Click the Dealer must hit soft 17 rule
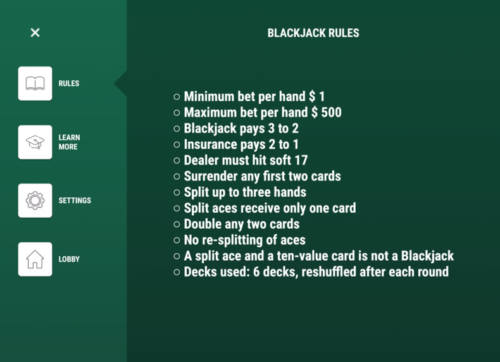Viewport: 500px width, 362px height. [x=246, y=160]
